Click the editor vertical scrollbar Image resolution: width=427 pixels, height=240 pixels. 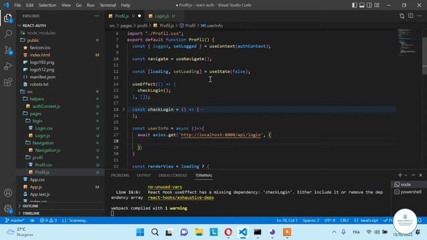click(424, 56)
